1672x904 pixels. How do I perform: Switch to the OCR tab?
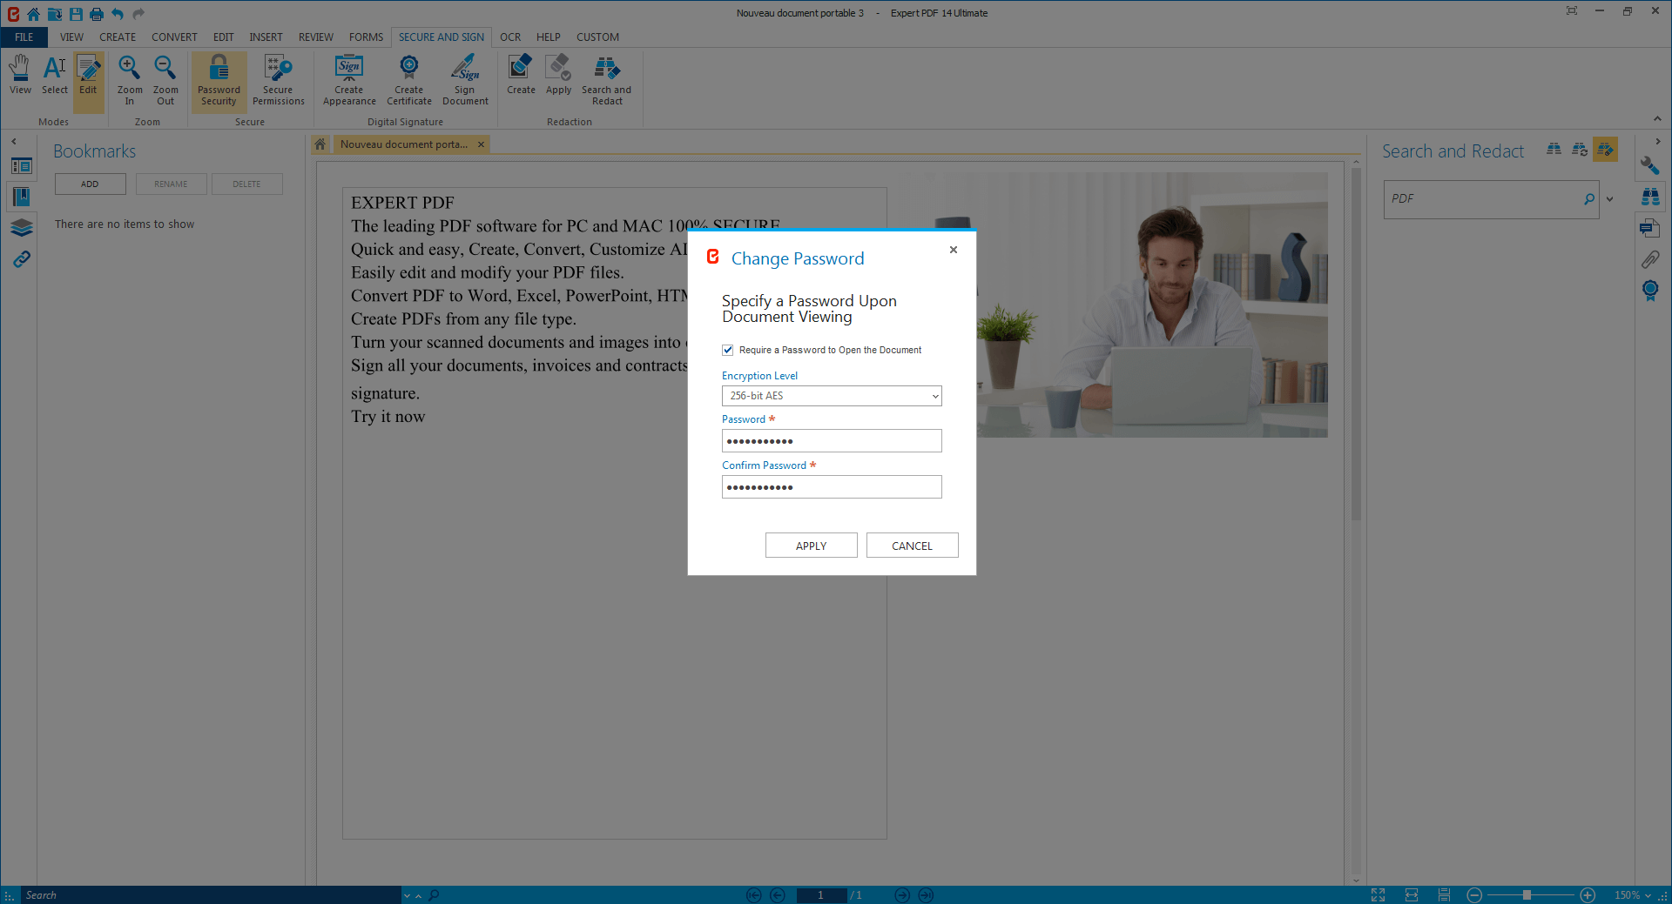coord(510,37)
